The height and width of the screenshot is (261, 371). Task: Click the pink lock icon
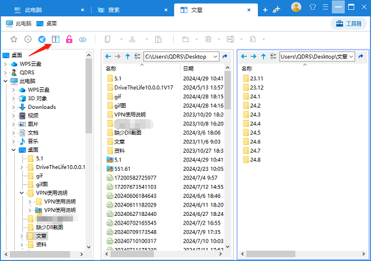69,40
